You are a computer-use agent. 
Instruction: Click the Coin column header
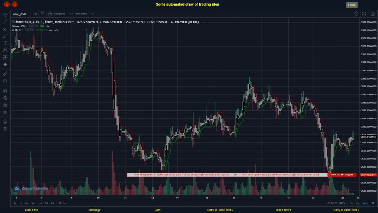pos(157,210)
